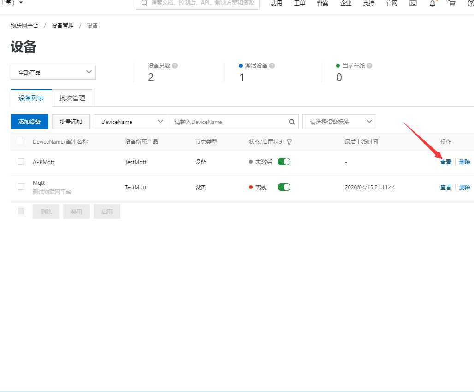
Task: Click 查看 link for APPMqtt device
Action: pyautogui.click(x=445, y=162)
